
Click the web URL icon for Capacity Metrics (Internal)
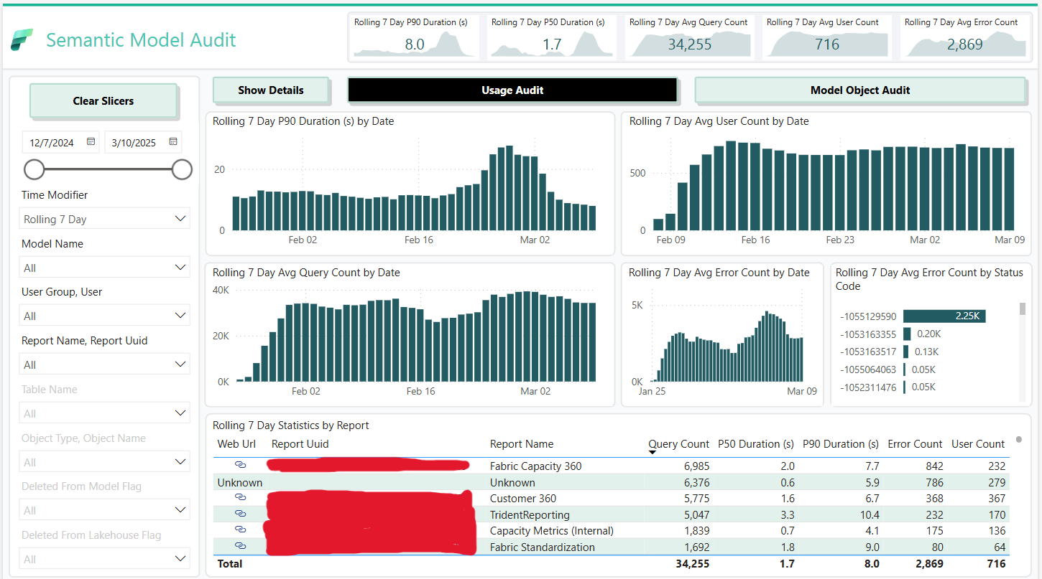[240, 529]
